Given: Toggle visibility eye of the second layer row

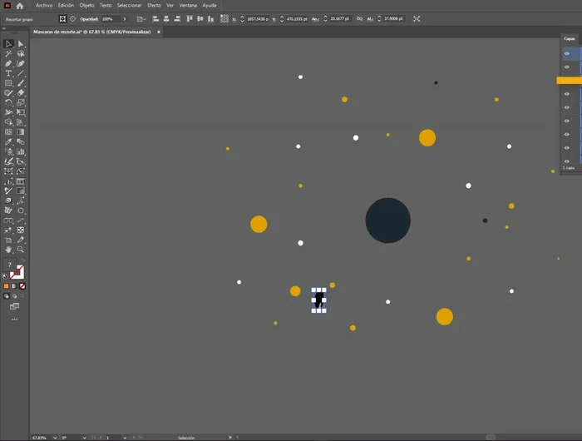Looking at the screenshot, I should (567, 67).
